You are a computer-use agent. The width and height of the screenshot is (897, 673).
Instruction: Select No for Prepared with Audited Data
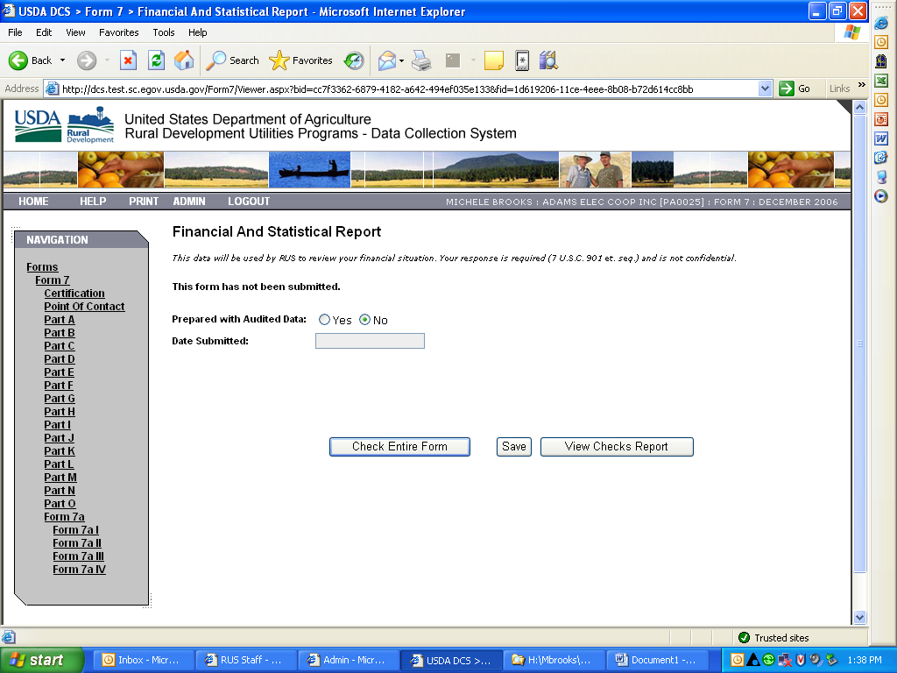coord(364,320)
